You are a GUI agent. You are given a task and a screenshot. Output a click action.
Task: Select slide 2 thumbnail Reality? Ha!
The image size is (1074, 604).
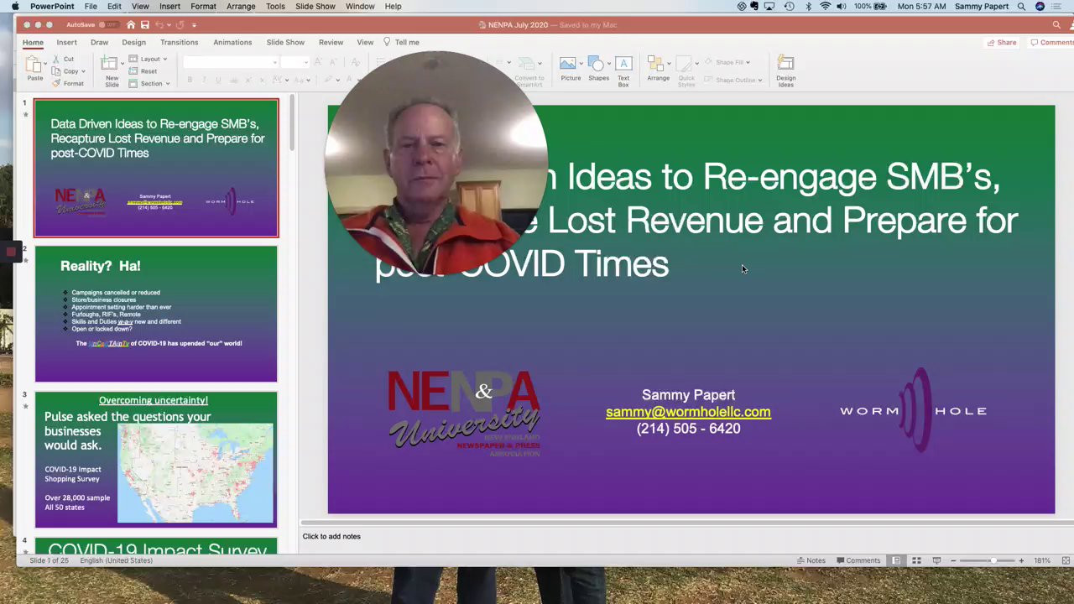click(x=156, y=314)
